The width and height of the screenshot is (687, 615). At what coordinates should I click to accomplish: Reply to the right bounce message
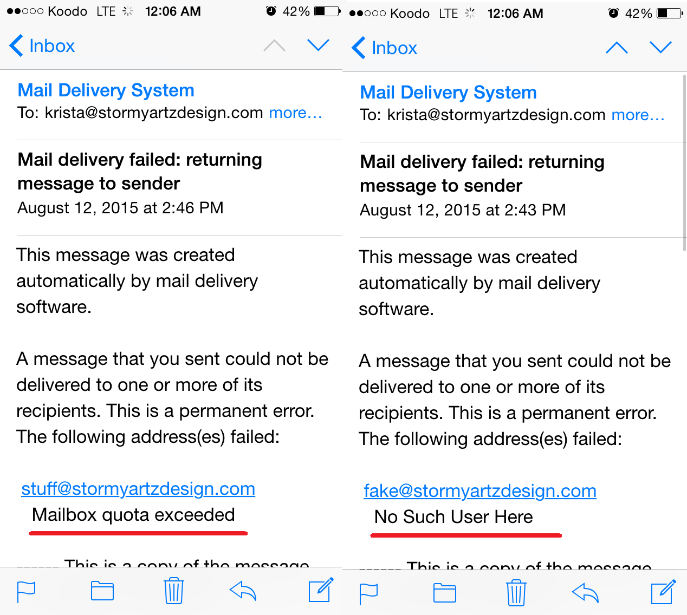[585, 593]
